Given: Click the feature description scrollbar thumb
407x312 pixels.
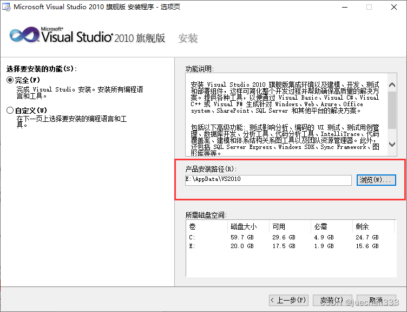Looking at the screenshot, I should 392,110.
